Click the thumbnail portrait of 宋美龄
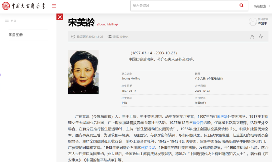Viewport: 272px width, 162px height. (83, 72)
